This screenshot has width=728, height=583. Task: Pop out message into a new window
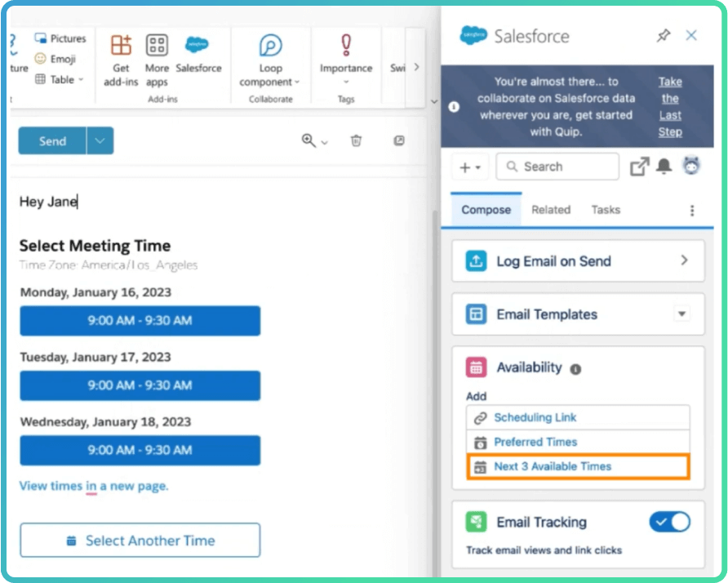[399, 140]
